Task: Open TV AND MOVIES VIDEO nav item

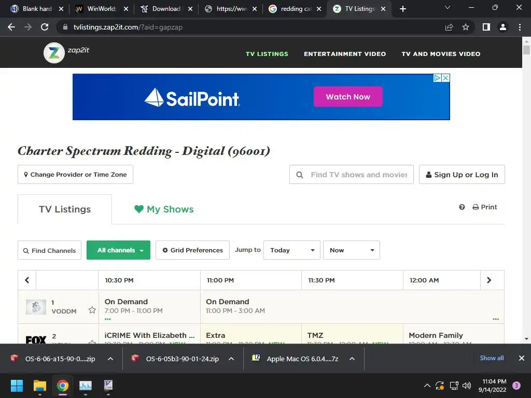Action: tap(441, 54)
